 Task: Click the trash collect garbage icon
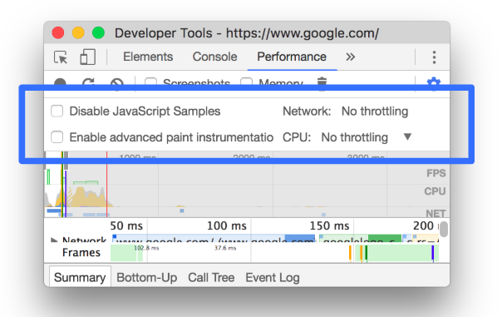322,82
